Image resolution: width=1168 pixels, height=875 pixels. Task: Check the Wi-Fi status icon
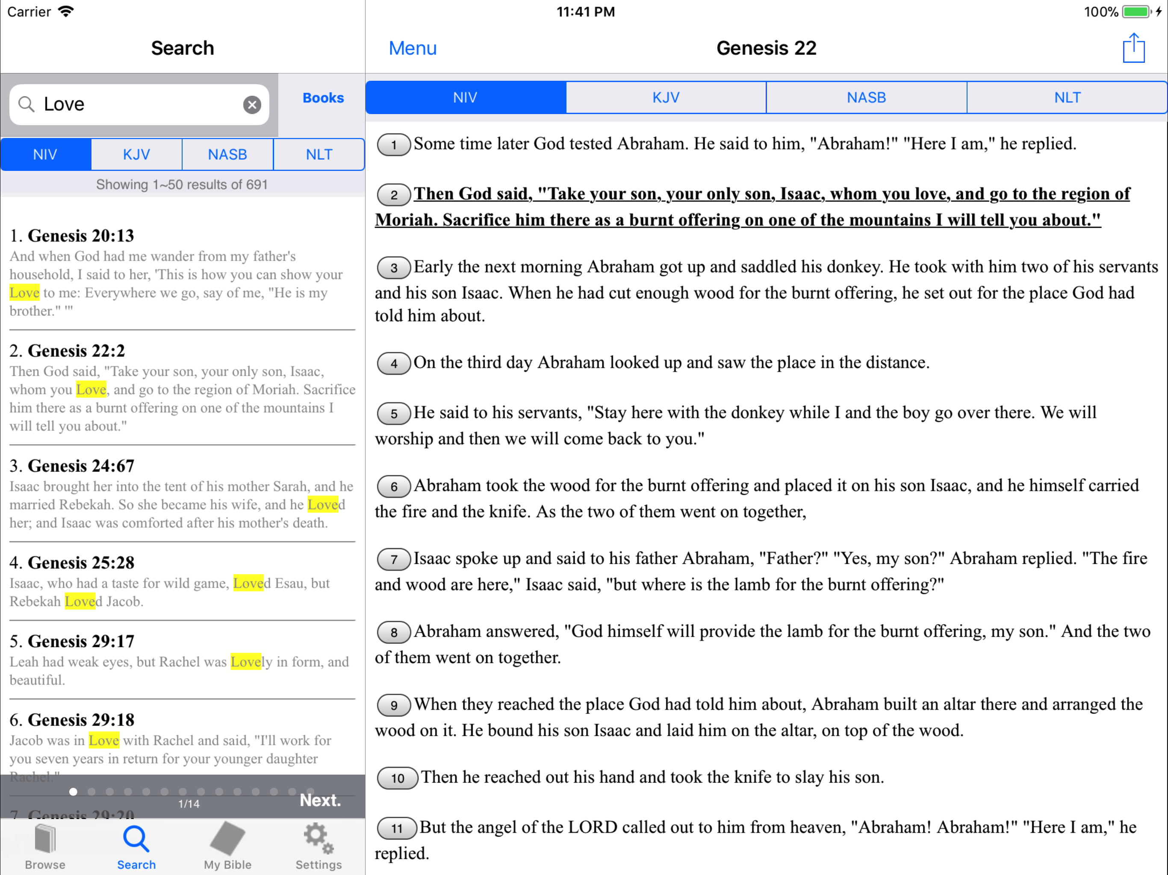[x=66, y=12]
